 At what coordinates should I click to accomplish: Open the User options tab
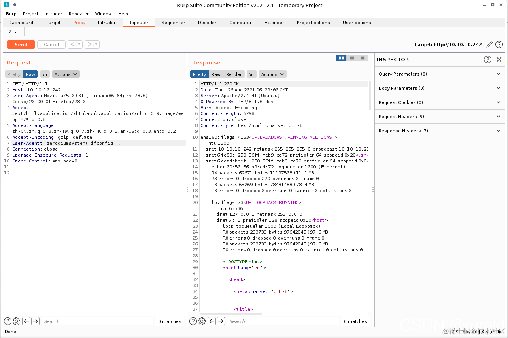(357, 23)
